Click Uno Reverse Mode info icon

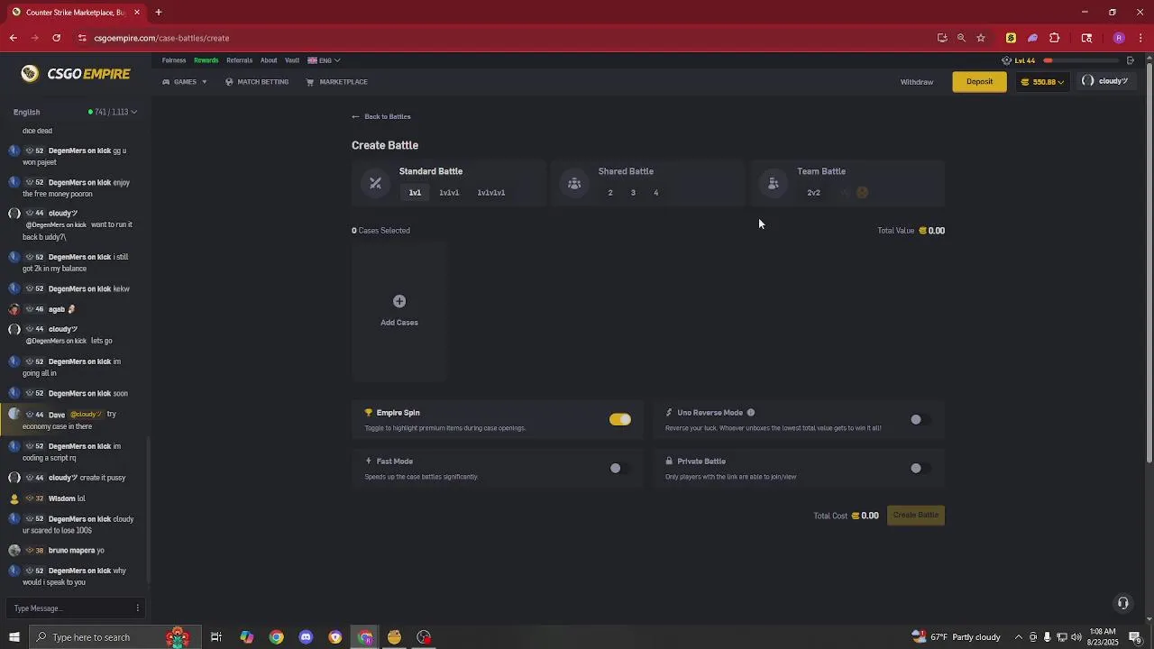750,413
